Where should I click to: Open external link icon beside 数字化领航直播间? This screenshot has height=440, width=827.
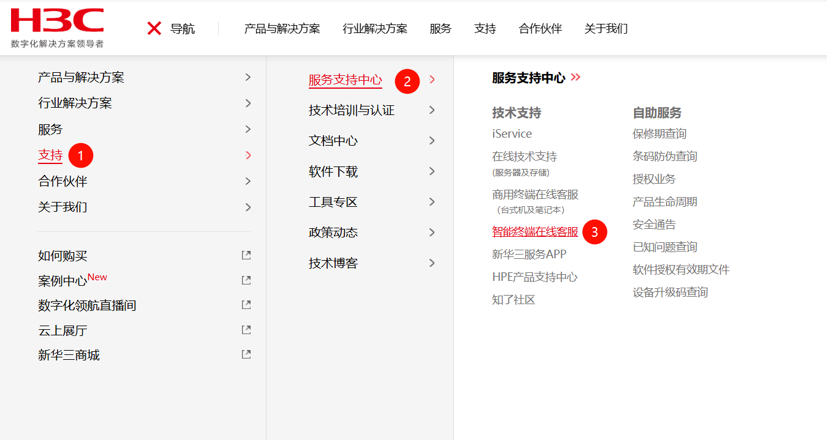[246, 305]
